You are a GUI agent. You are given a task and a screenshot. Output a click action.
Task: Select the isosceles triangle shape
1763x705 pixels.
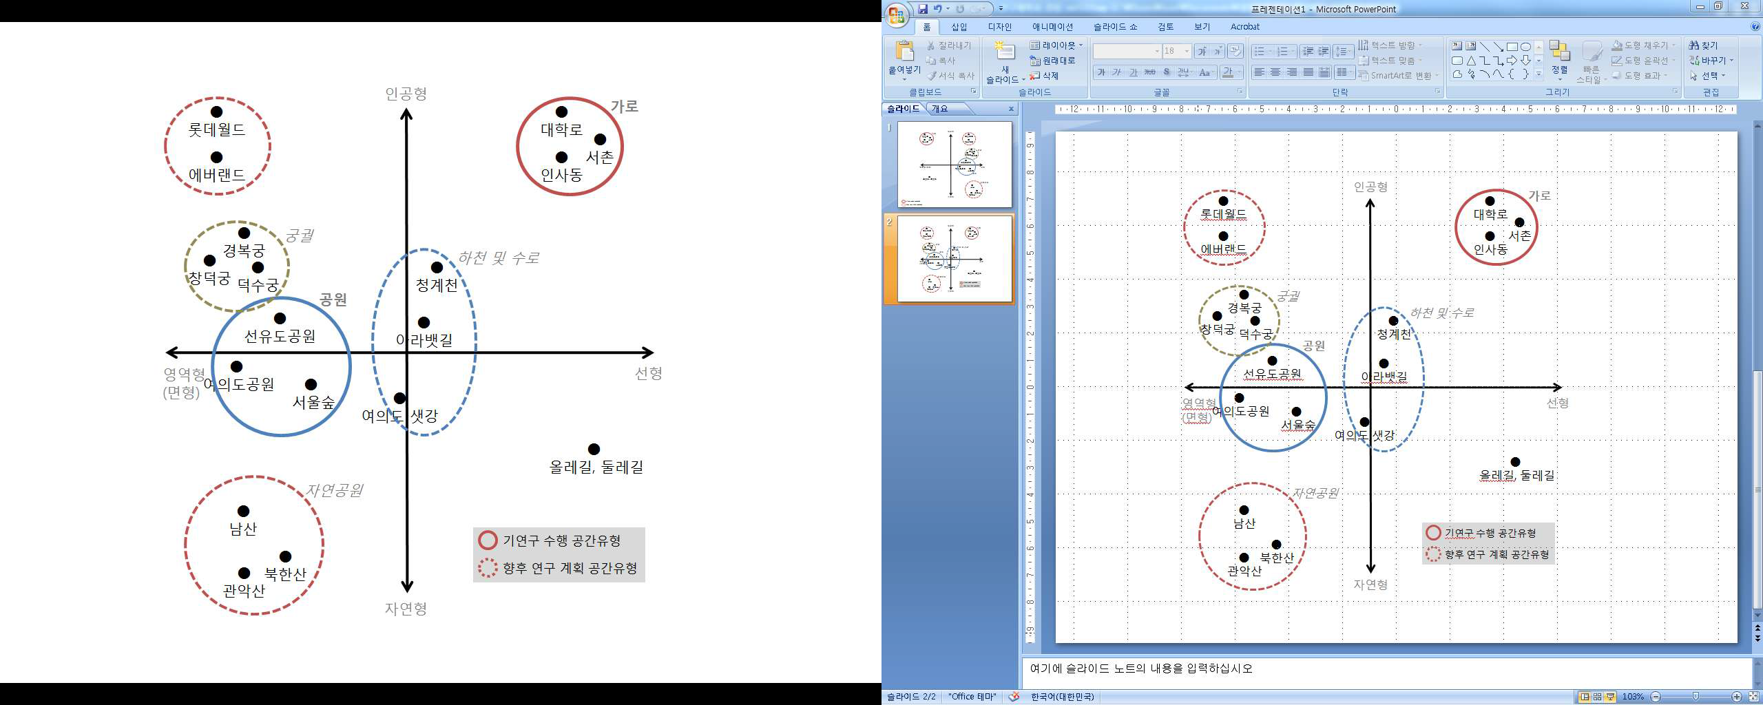pyautogui.click(x=1470, y=61)
